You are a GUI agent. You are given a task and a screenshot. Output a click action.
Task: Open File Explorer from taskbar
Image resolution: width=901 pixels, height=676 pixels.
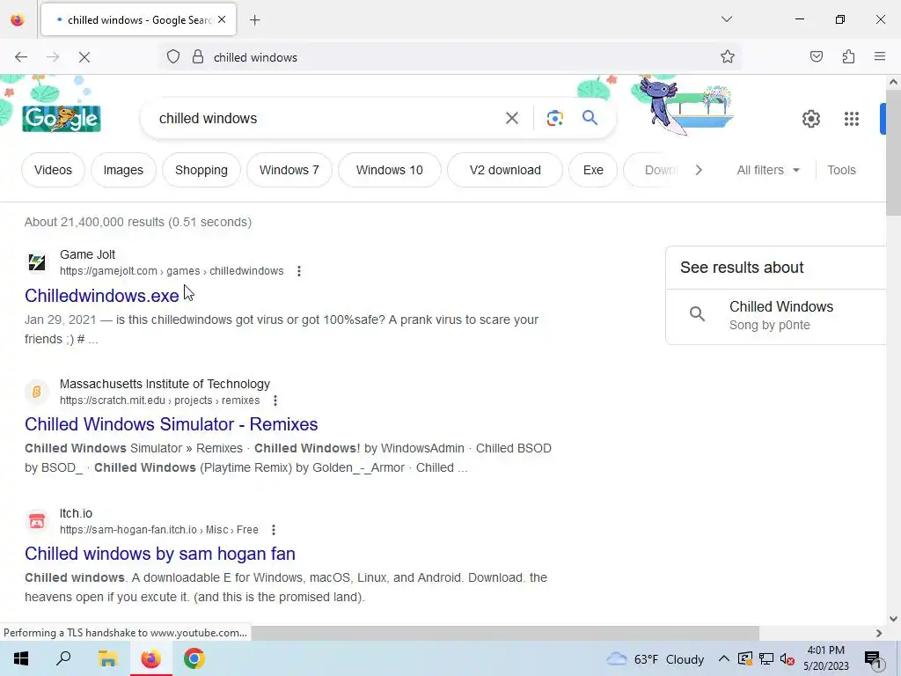[107, 658]
